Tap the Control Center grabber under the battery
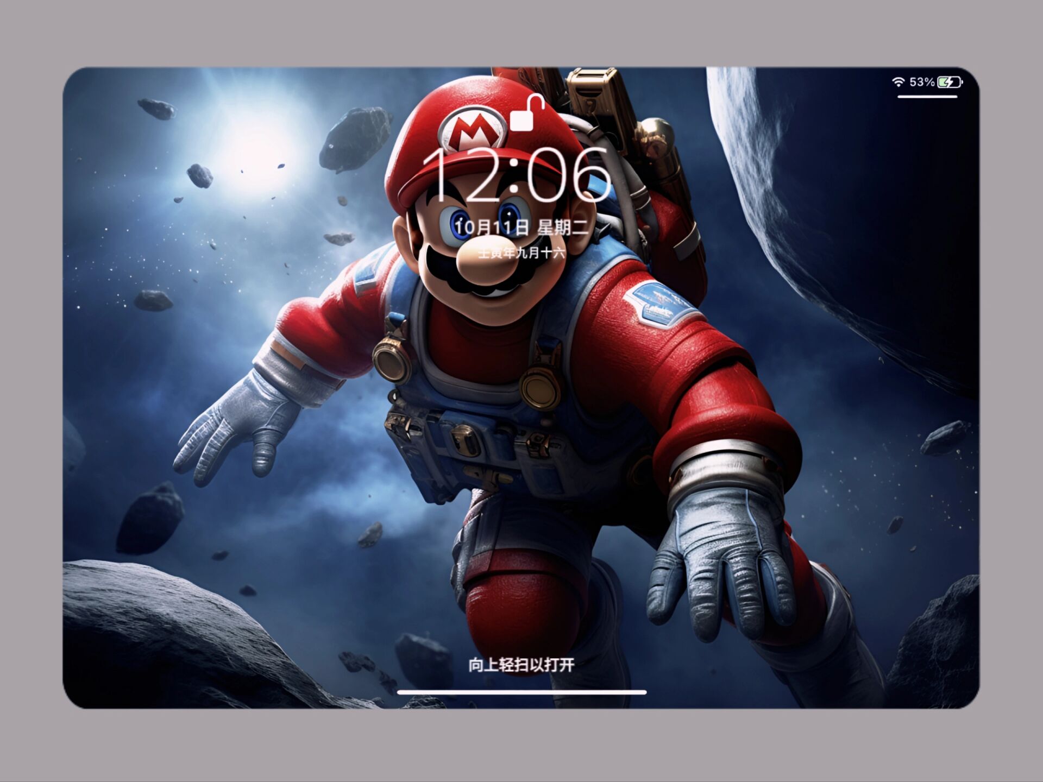Viewport: 1043px width, 782px height. [x=927, y=97]
